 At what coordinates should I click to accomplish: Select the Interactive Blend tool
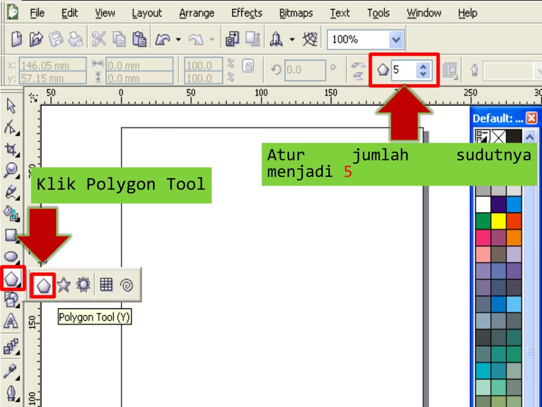(11, 346)
